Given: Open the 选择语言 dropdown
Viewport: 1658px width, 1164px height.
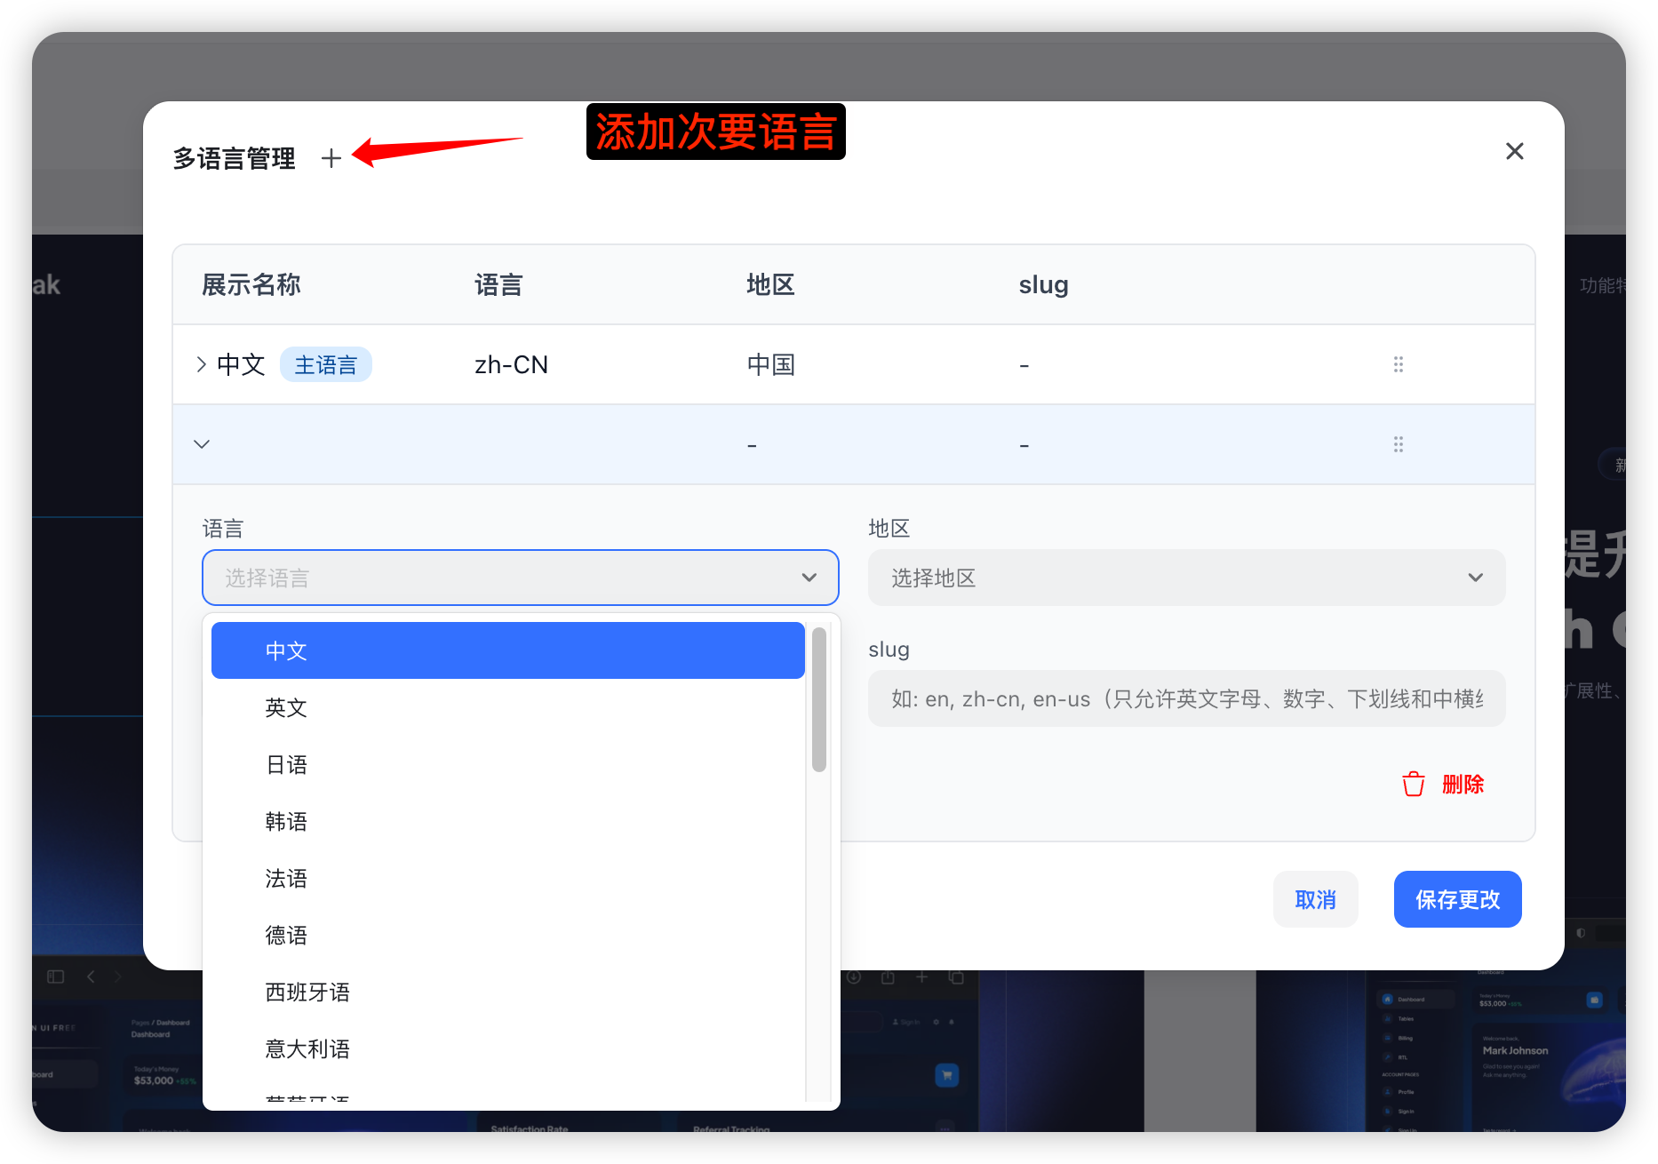Looking at the screenshot, I should [520, 578].
